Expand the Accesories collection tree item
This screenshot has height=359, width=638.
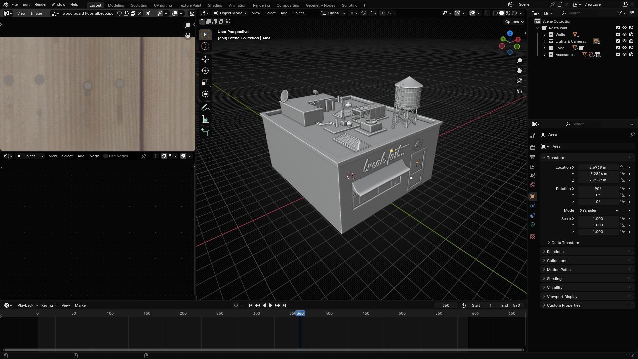(544, 55)
